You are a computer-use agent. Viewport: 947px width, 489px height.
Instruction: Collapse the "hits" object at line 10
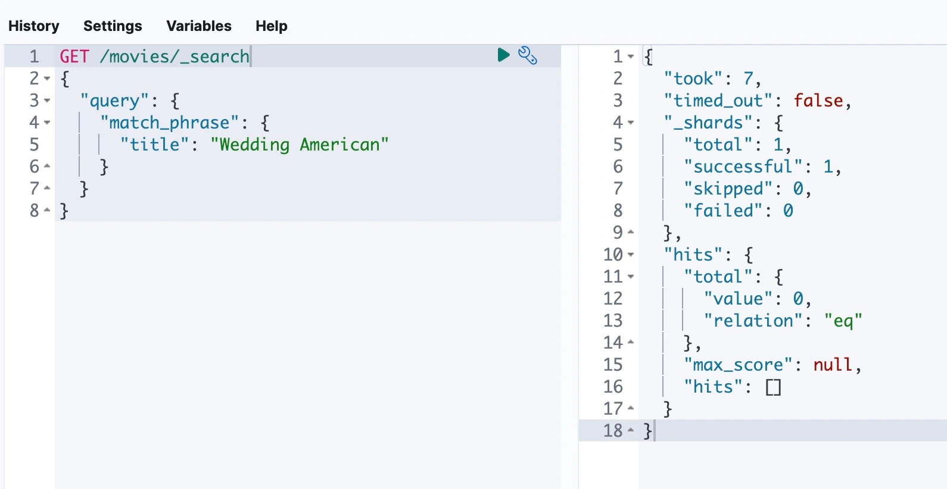click(631, 255)
